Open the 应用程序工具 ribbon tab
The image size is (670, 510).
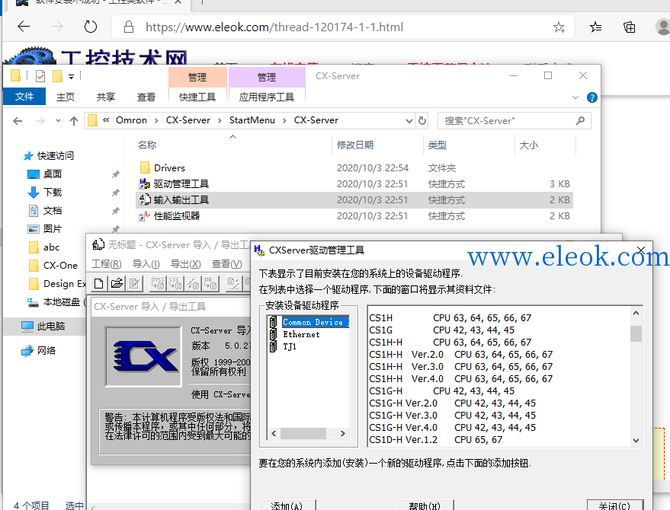pyautogui.click(x=267, y=97)
